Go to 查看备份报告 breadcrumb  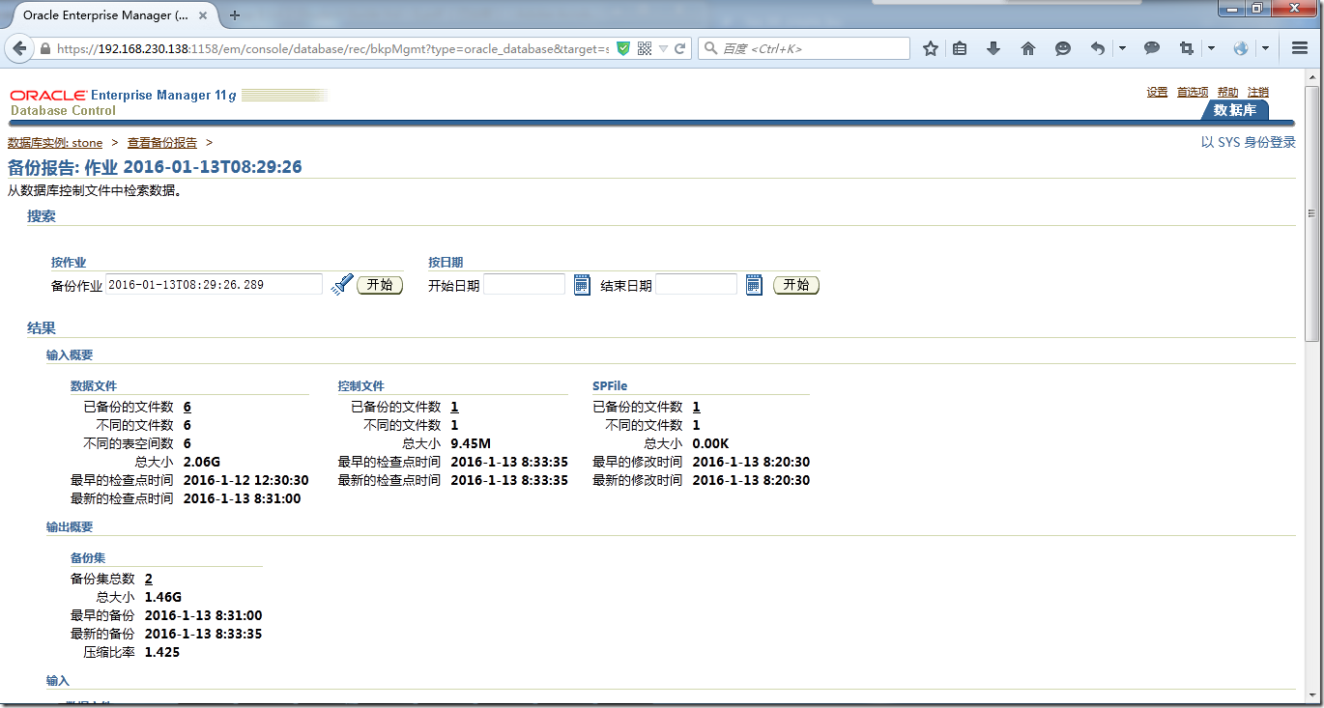(x=162, y=143)
